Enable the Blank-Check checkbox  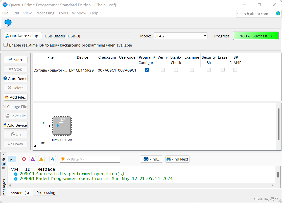point(176,70)
